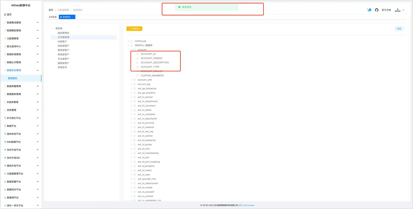
Task: Expand the act_hi_detail table node
Action: [131, 110]
